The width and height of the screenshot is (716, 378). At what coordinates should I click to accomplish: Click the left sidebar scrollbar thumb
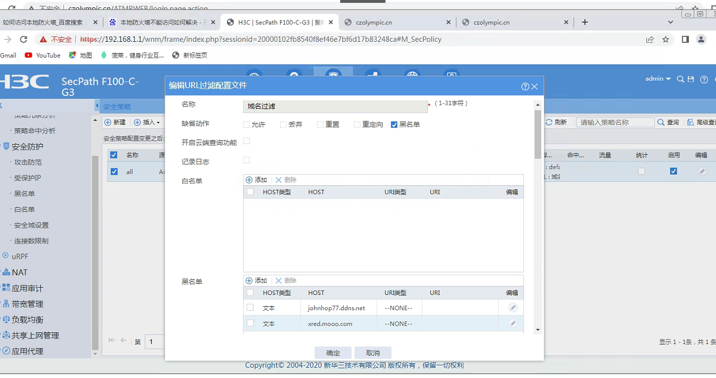coord(95,253)
